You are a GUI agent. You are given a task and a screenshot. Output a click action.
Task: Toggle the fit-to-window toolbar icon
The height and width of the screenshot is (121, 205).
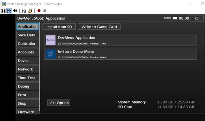point(9,11)
